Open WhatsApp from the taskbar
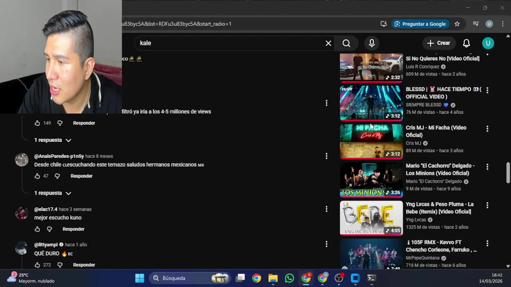This screenshot has width=511, height=287. [289, 278]
